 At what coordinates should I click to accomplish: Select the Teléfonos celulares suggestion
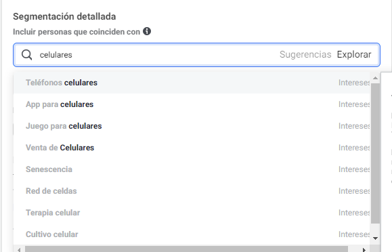pyautogui.click(x=192, y=83)
